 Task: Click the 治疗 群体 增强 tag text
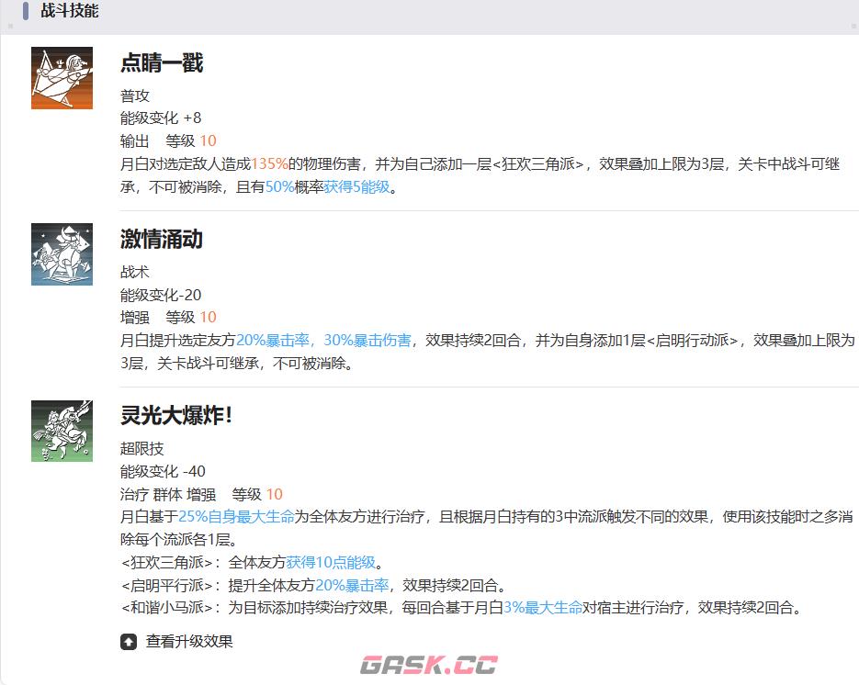coord(168,494)
